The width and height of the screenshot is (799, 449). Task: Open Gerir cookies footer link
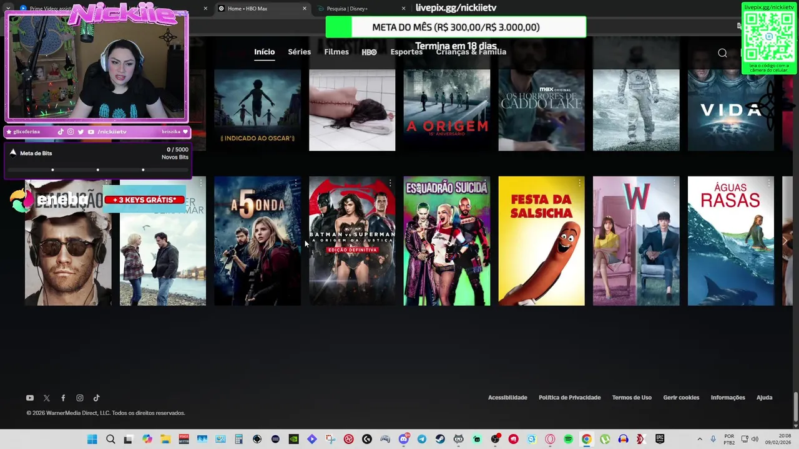[681, 397]
